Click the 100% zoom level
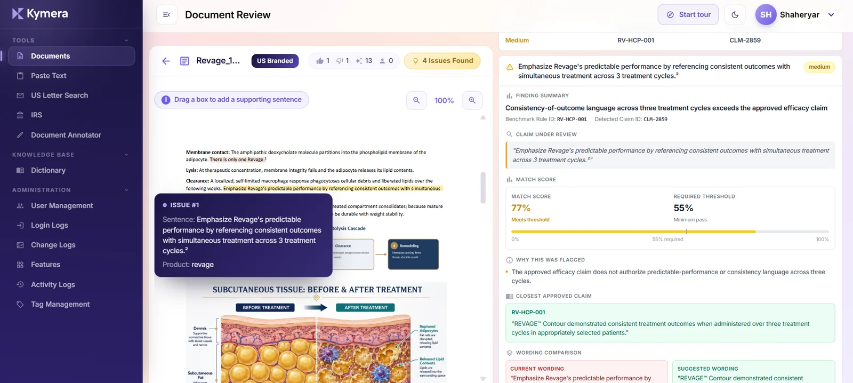 [x=444, y=100]
